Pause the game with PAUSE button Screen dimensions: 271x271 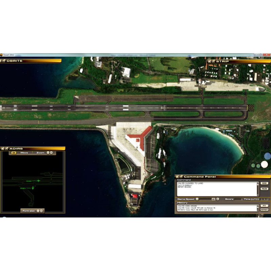[x=264, y=189]
